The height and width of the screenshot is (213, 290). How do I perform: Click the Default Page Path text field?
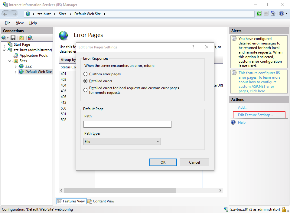127,124
